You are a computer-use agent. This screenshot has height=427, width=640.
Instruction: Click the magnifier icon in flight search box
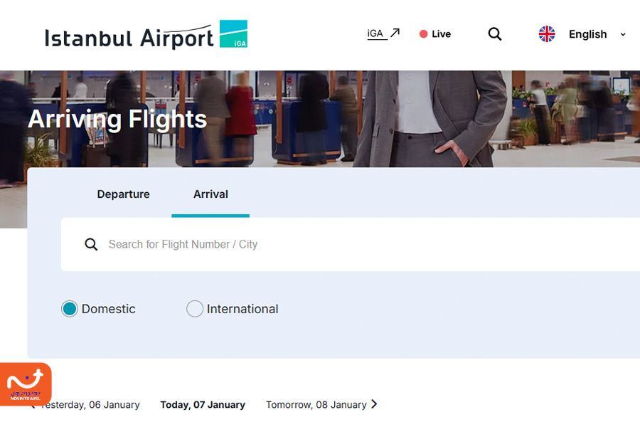pos(91,245)
